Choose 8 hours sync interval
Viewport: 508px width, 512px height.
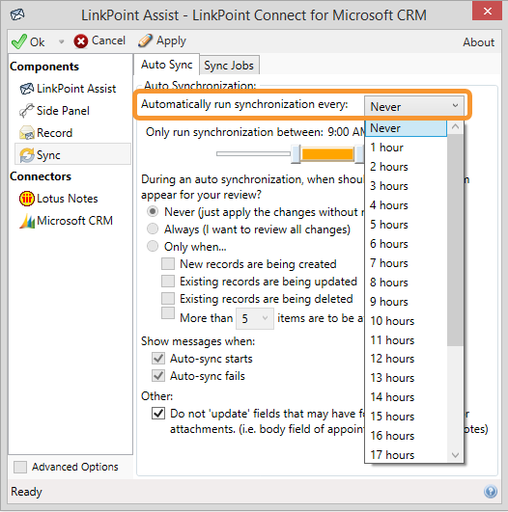point(406,283)
